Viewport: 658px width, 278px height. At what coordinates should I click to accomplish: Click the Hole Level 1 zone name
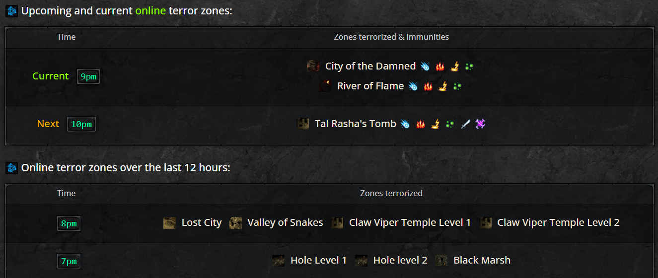click(x=318, y=261)
